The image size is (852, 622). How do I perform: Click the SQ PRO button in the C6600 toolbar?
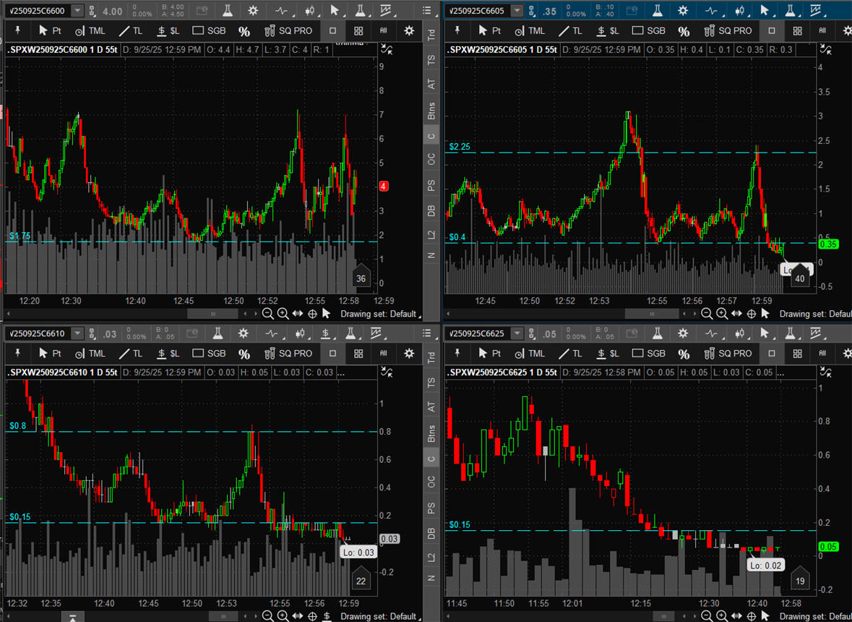coord(288,31)
